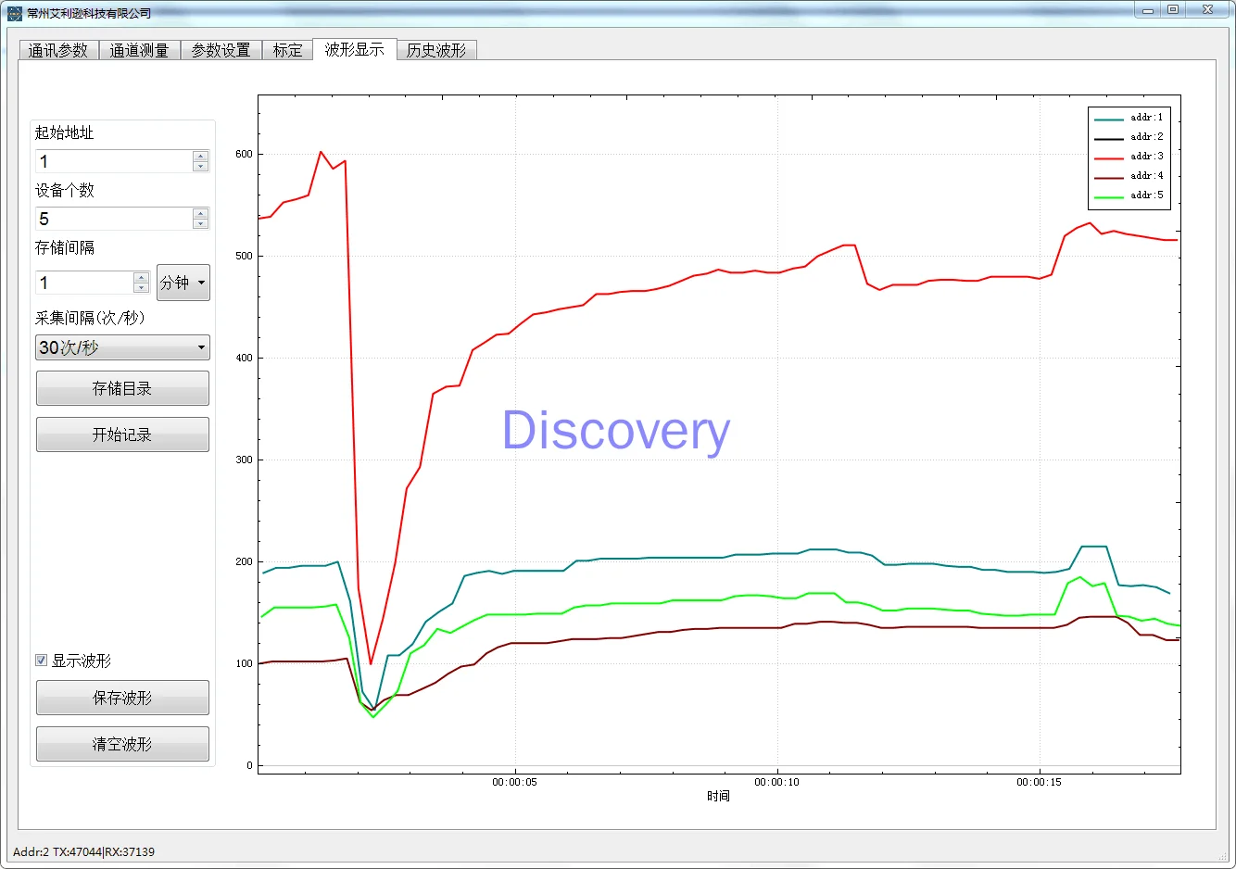Click the 00:00:05 time axis label
Viewport: 1236px width, 869px height.
pos(514,783)
